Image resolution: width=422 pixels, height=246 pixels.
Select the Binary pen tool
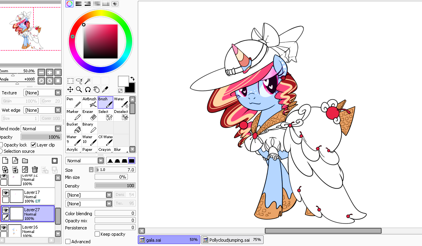coord(89,128)
